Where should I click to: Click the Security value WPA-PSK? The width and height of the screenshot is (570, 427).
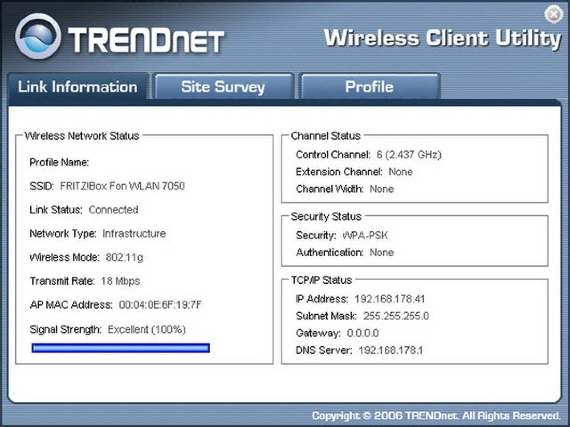(x=365, y=235)
